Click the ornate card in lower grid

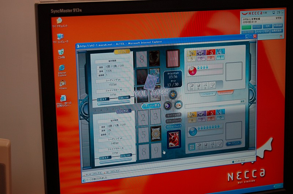coord(156,133)
